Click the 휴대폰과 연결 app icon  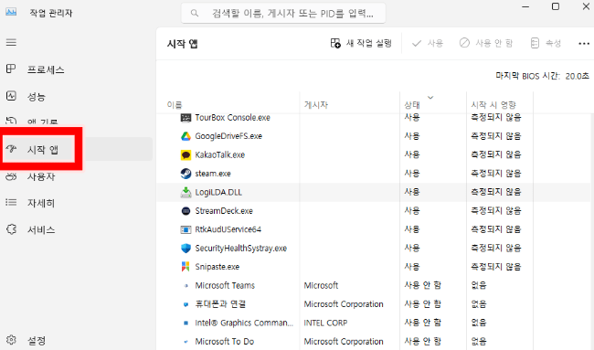[186, 304]
